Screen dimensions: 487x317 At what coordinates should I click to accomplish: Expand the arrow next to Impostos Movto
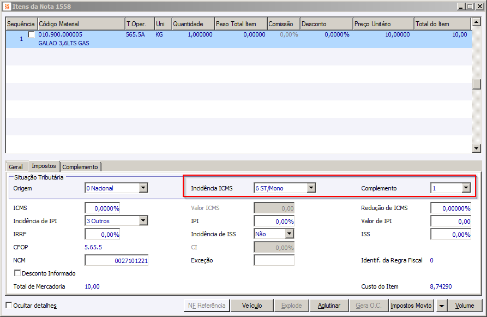pyautogui.click(x=441, y=306)
